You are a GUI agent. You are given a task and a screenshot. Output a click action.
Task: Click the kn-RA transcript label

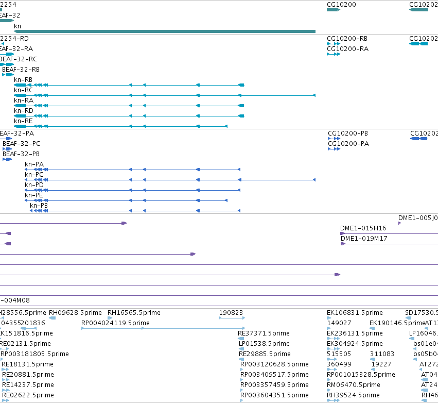pos(24,100)
